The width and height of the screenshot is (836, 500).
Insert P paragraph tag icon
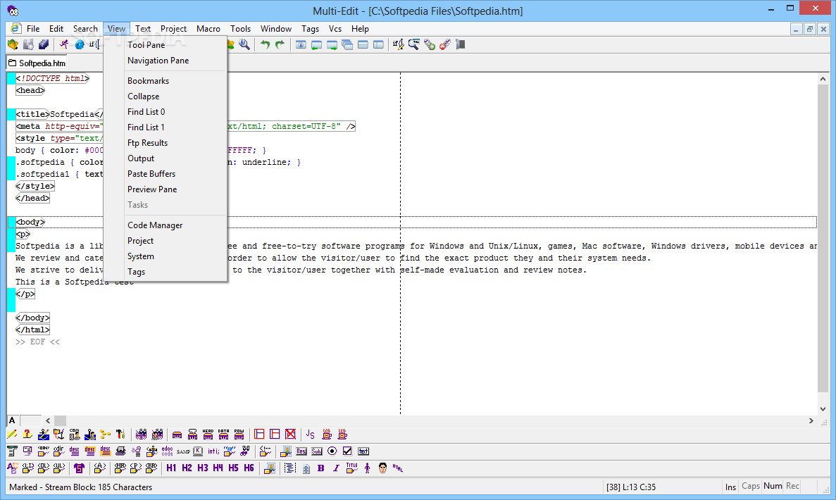(x=136, y=468)
